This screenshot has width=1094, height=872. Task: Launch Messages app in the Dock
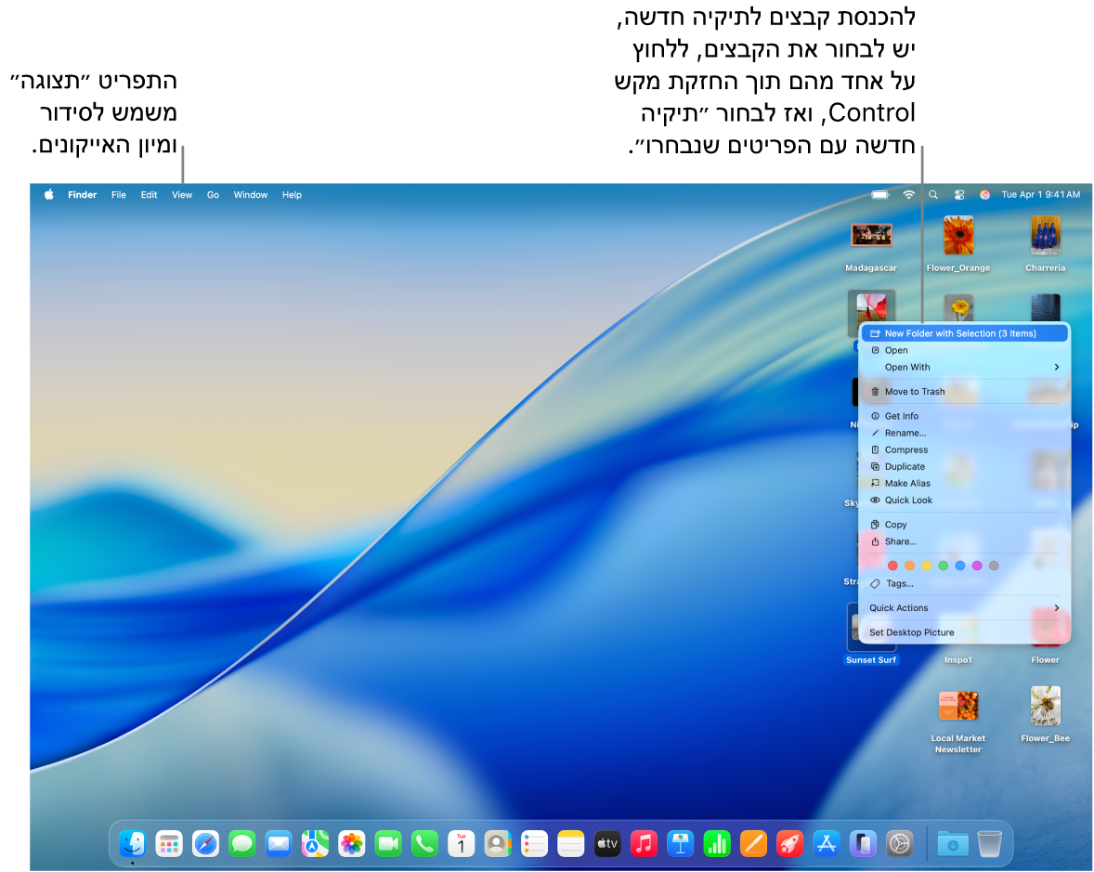point(242,843)
